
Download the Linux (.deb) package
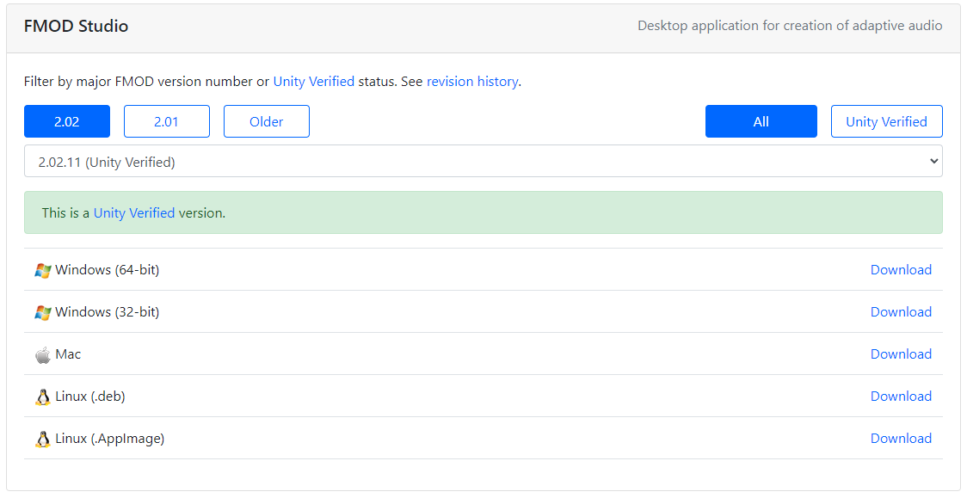pos(901,397)
